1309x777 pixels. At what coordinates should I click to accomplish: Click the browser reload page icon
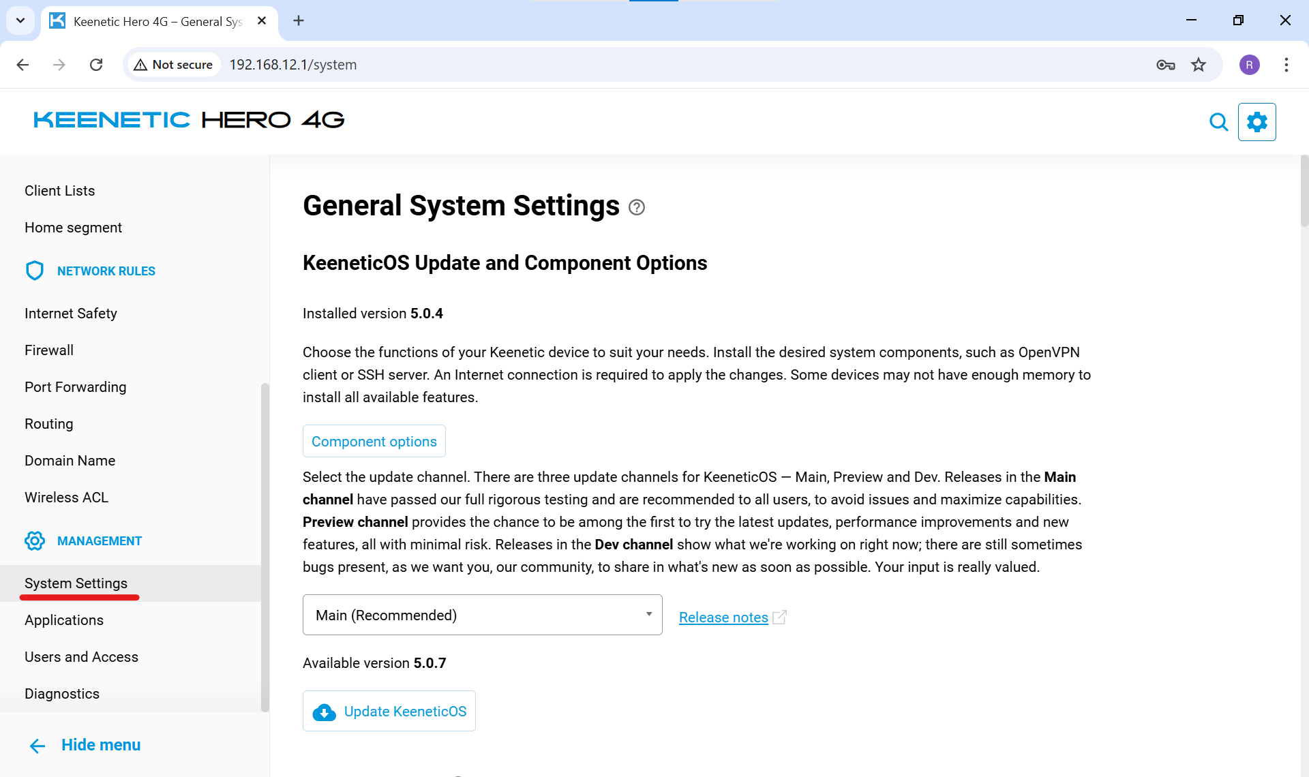(96, 65)
